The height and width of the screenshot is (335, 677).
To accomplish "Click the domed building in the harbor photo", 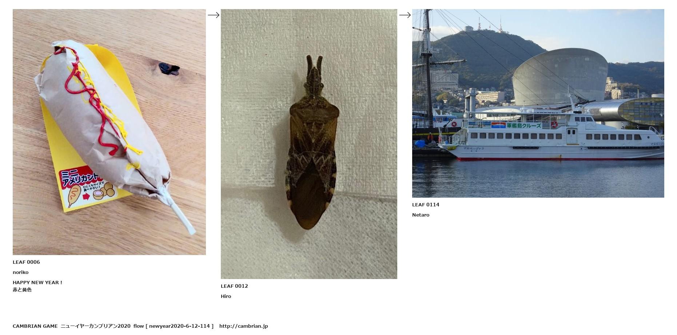I will coord(560,77).
